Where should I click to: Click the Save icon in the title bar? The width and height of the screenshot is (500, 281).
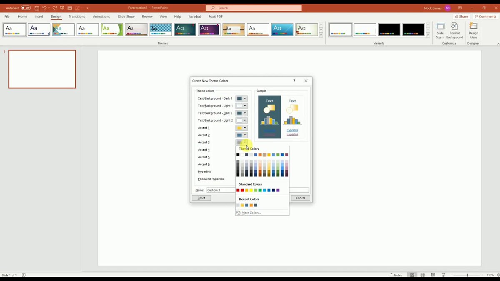37,8
